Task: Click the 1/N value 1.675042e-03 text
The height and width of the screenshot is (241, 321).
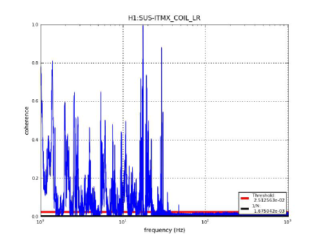Action: [269, 211]
